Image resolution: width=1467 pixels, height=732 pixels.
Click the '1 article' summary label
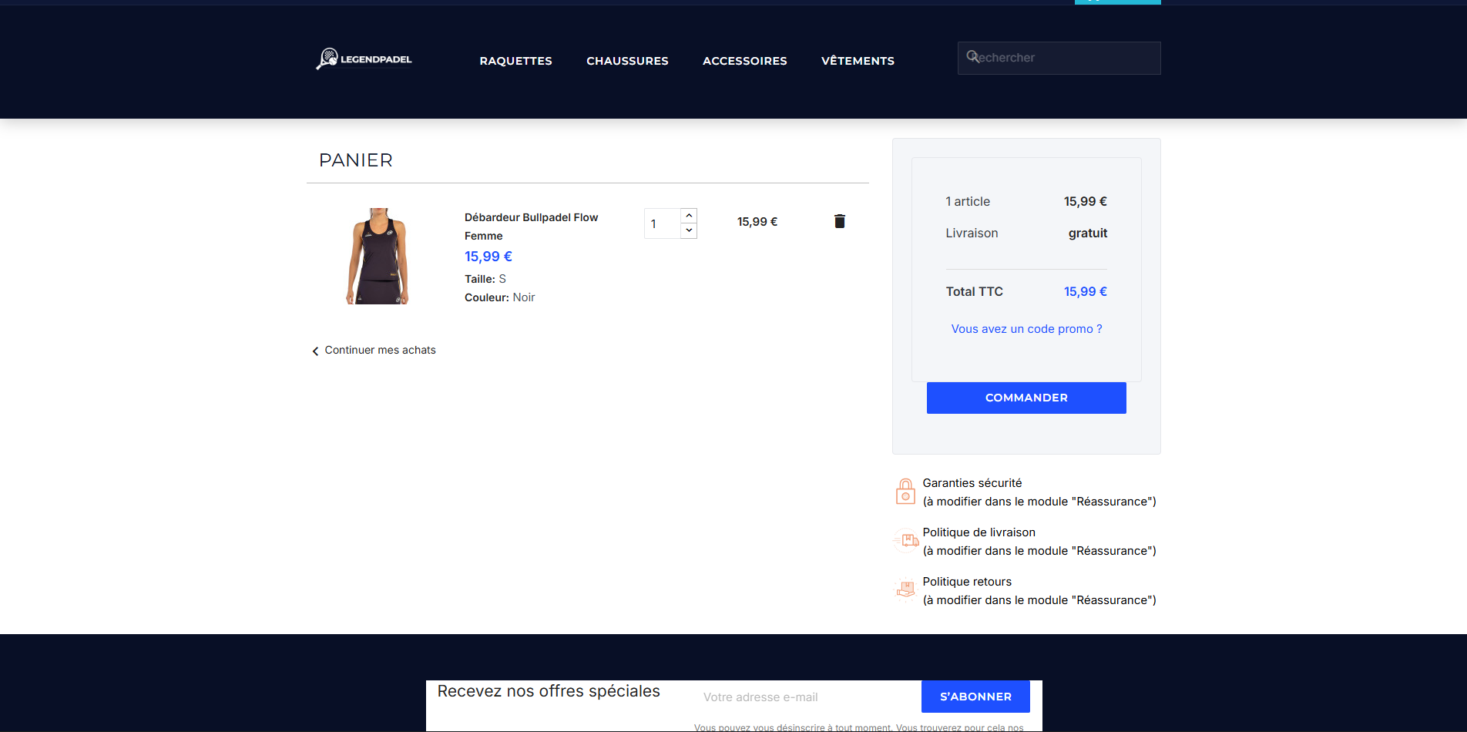tap(968, 201)
